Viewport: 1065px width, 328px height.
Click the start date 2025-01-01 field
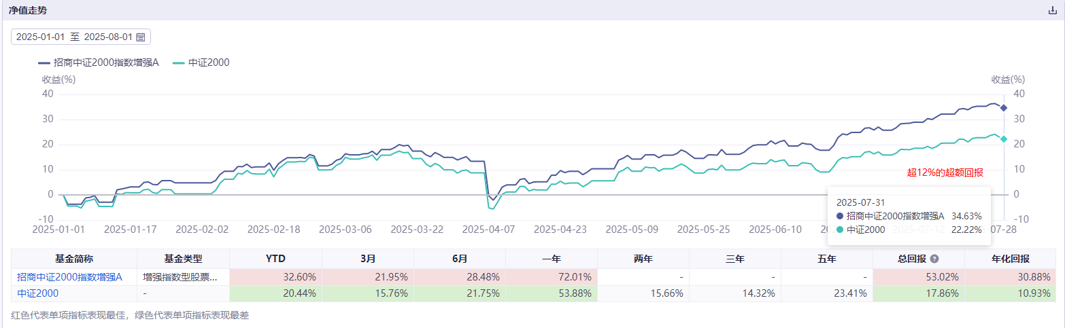coord(40,37)
